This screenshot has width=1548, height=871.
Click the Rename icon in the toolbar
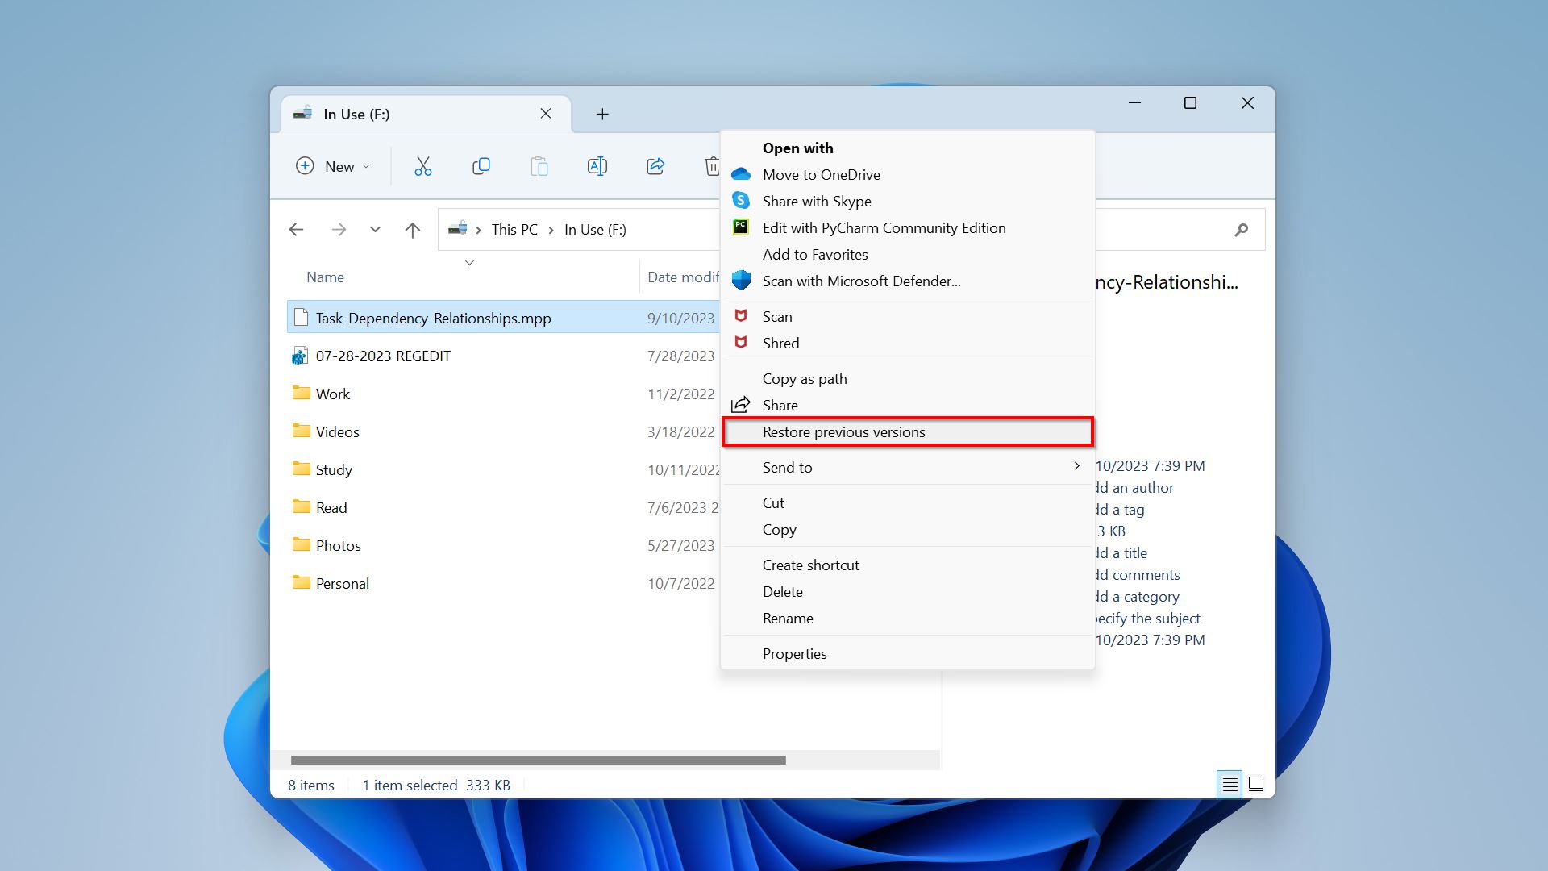coord(597,166)
